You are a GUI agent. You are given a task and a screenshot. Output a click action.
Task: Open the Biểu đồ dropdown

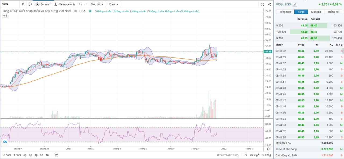pyautogui.click(x=97, y=4)
